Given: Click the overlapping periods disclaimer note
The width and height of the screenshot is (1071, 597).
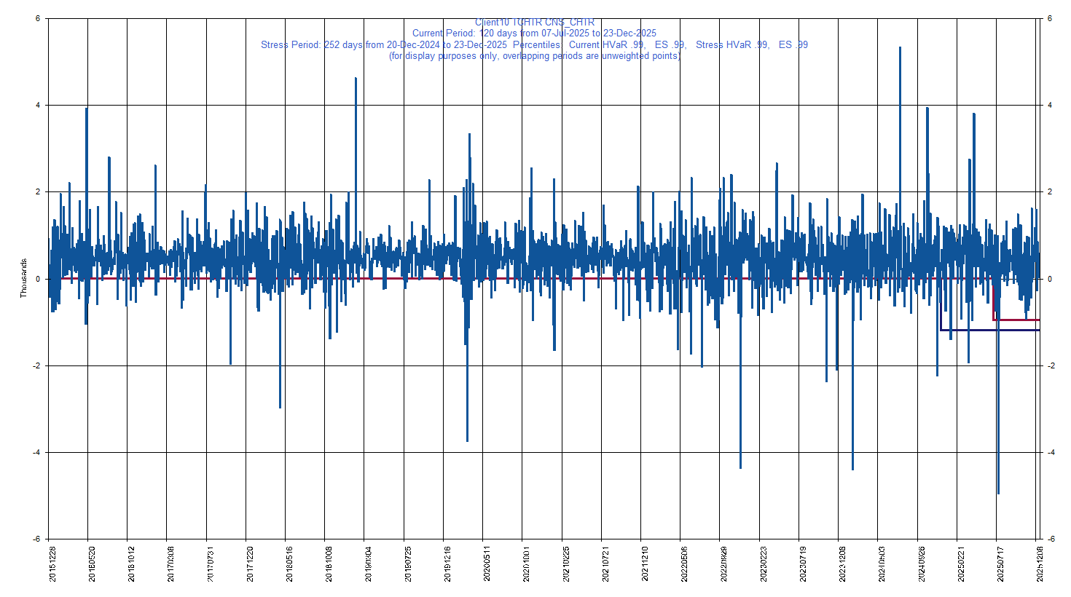Looking at the screenshot, I should [534, 55].
